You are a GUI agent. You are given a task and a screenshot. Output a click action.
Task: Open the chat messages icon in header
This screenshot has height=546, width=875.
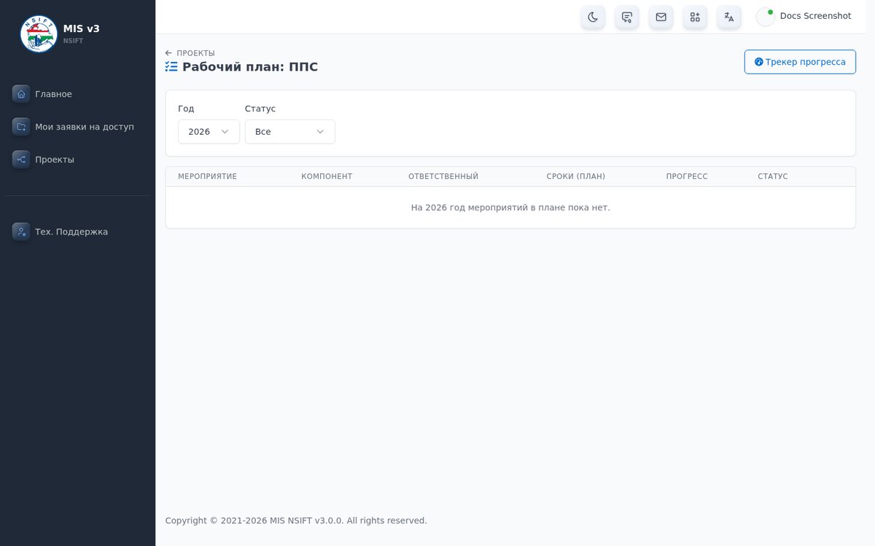(627, 17)
